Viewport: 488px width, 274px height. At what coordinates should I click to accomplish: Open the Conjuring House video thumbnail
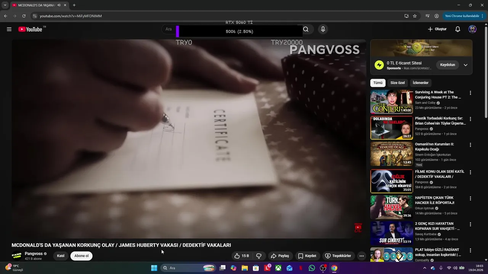click(392, 102)
